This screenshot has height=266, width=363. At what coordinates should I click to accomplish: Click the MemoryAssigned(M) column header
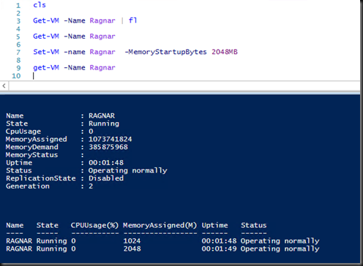coord(160,225)
